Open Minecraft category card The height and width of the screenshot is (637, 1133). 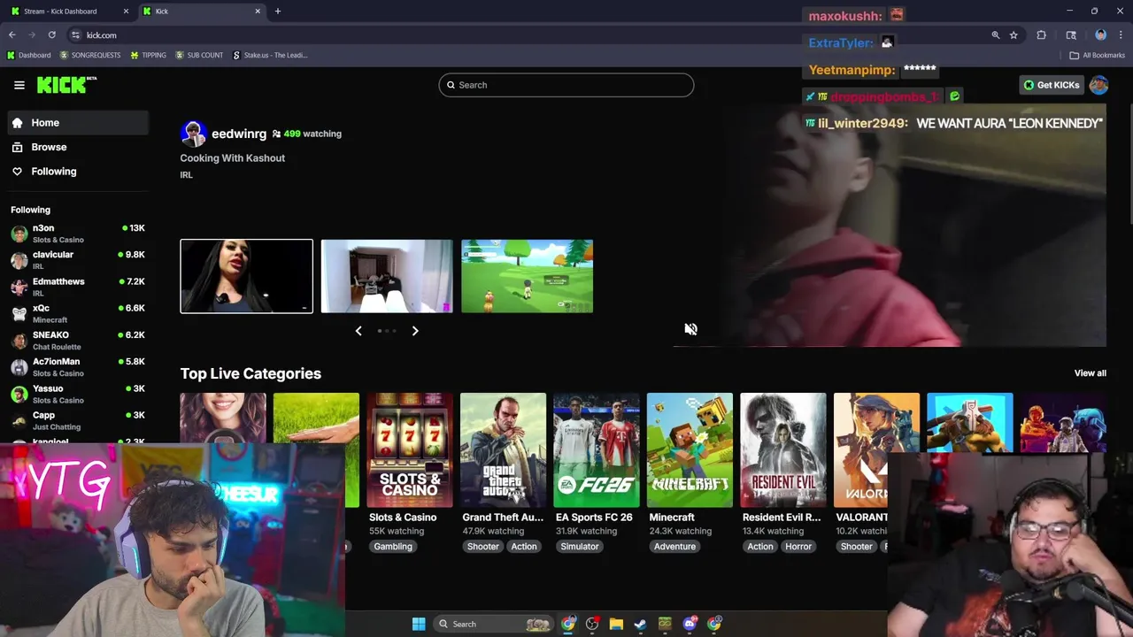[x=690, y=450]
